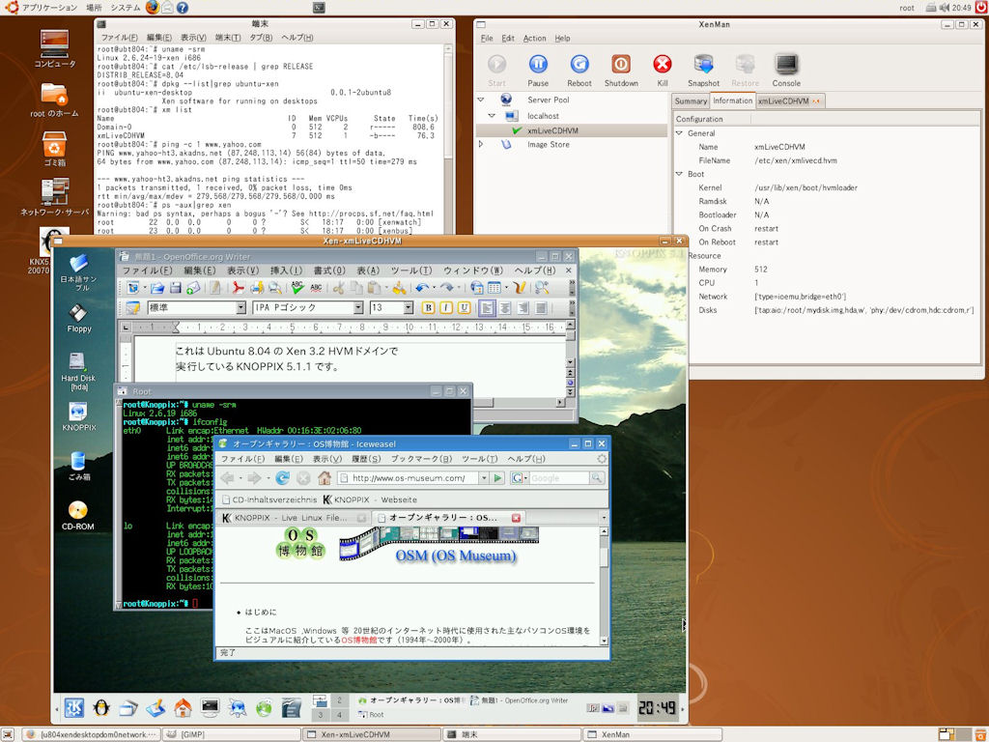The height and width of the screenshot is (742, 989).
Task: Open the CD-ROM desktop icon in KNOPPIX
Action: pos(77,515)
